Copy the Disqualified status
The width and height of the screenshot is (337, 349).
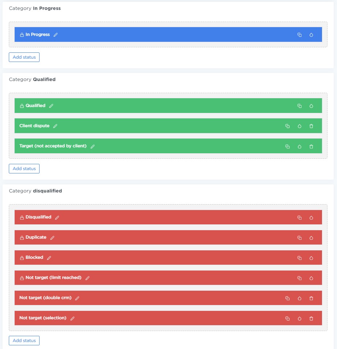click(299, 217)
